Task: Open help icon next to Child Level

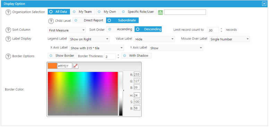Action: [x=51, y=21]
